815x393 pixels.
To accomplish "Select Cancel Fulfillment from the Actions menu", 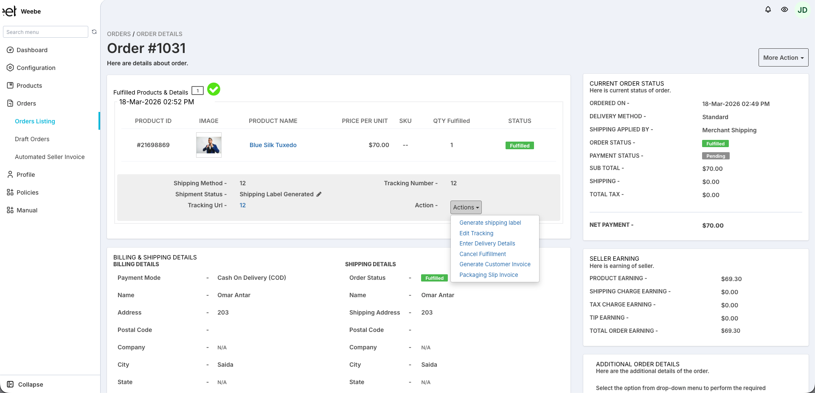I will (x=483, y=254).
